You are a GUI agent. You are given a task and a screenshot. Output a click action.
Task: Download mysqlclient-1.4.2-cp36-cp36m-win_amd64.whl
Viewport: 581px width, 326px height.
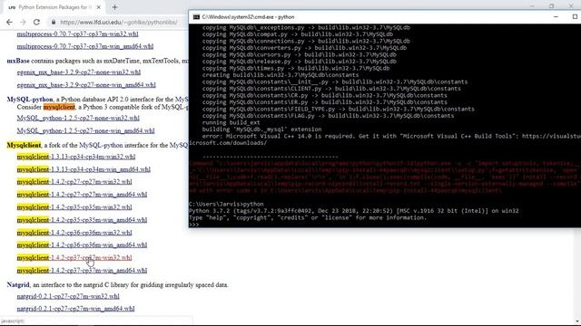(x=82, y=245)
